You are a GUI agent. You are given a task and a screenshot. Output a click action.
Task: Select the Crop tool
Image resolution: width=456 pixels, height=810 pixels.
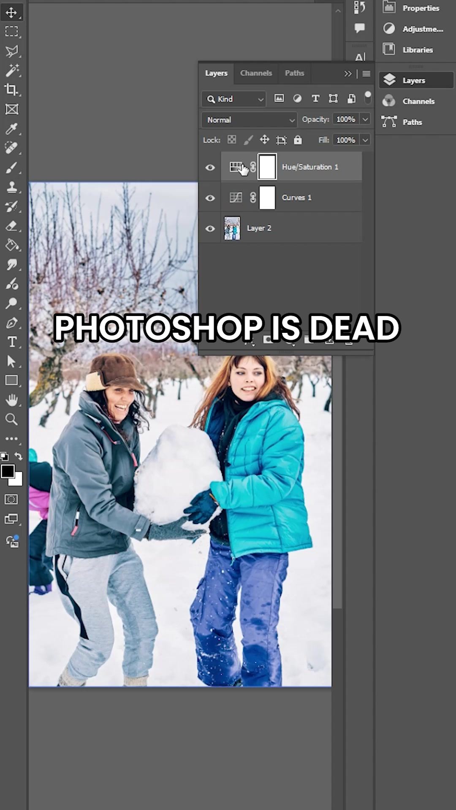click(x=11, y=89)
